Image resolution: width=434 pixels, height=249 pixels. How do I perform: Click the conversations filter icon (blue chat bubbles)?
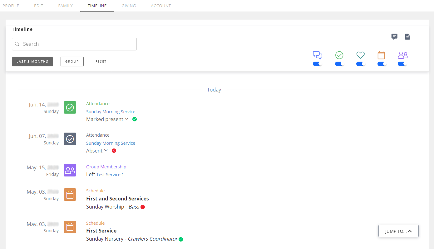(x=317, y=55)
